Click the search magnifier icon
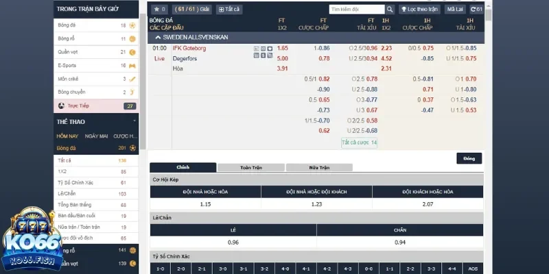This screenshot has width=549, height=274. pyautogui.click(x=390, y=10)
